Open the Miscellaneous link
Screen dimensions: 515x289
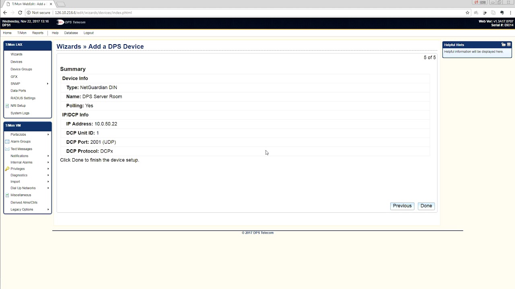(x=21, y=195)
